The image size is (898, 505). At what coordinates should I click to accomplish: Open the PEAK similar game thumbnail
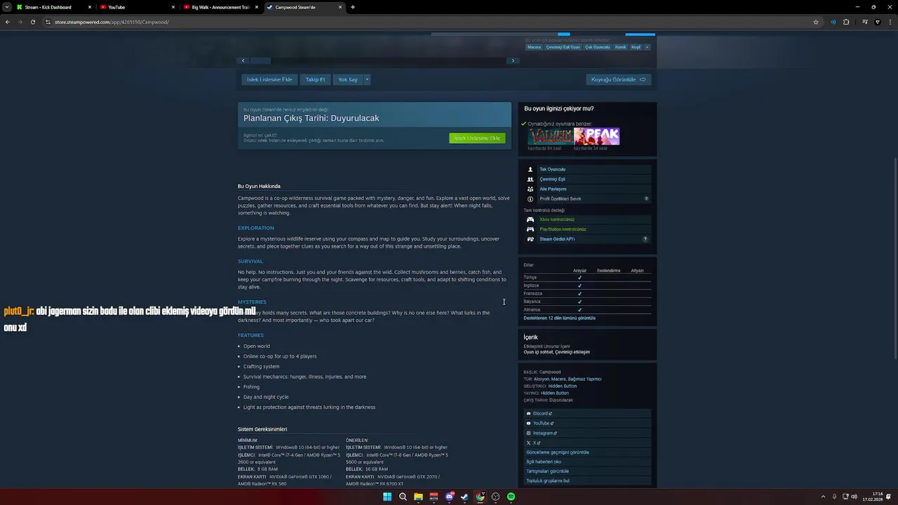(597, 136)
